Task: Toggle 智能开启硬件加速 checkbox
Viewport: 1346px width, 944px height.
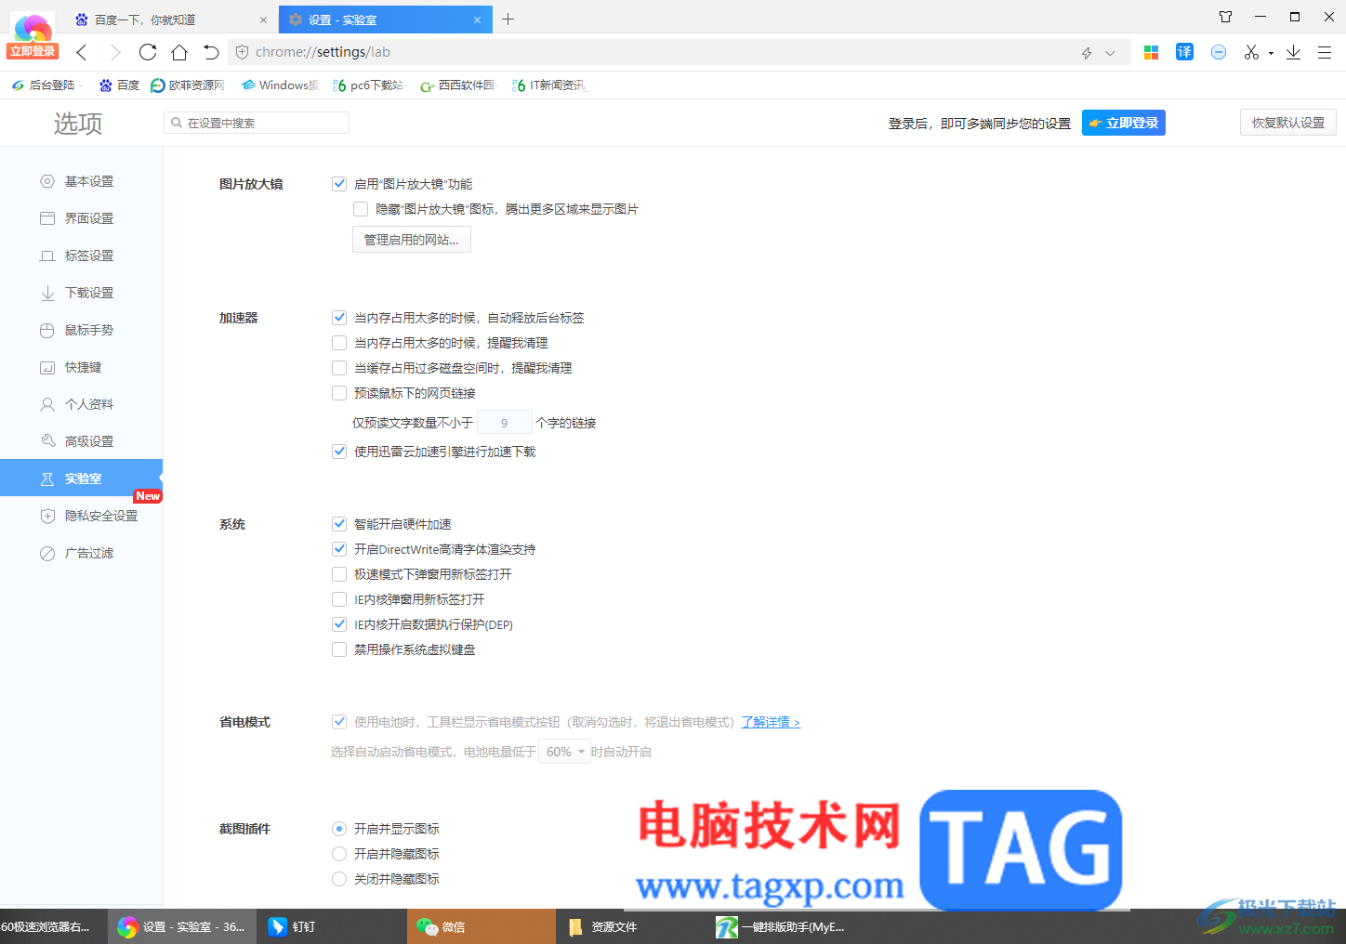Action: [339, 524]
